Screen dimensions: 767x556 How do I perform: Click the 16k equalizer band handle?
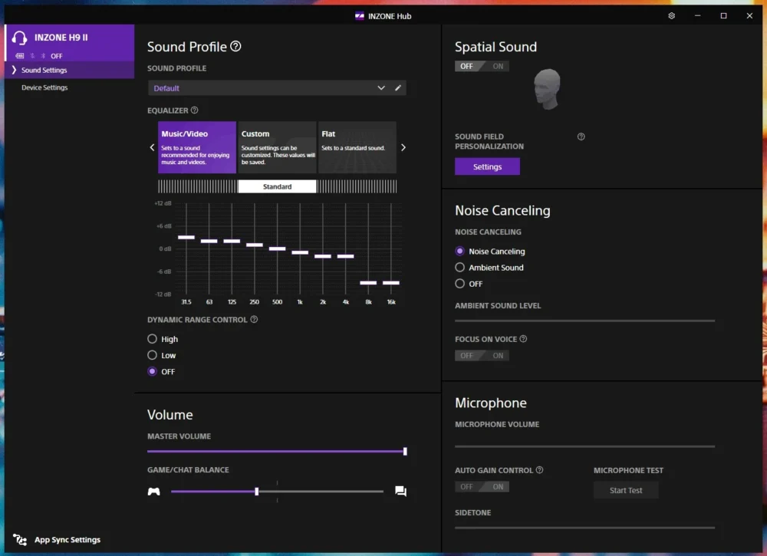coord(391,283)
